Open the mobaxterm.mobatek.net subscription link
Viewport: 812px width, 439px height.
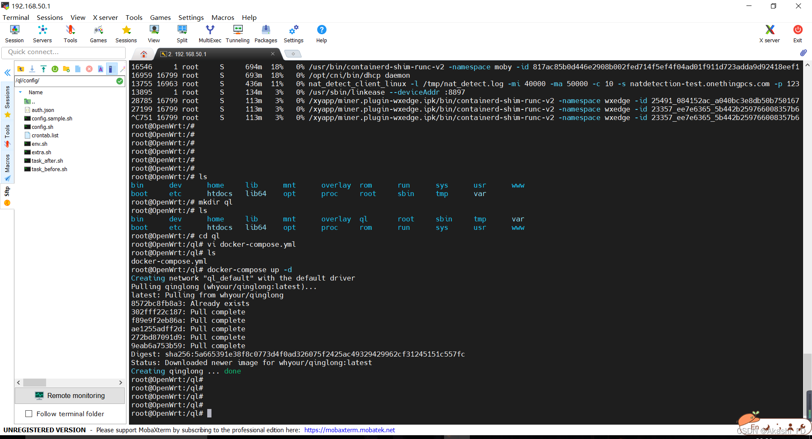click(x=349, y=430)
